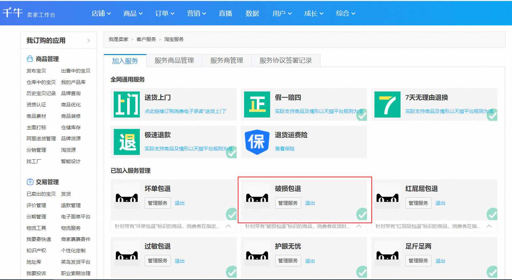512x280 pixels.
Task: Click the Tmall cat icon for 护眼无忧
Action: coord(257,253)
